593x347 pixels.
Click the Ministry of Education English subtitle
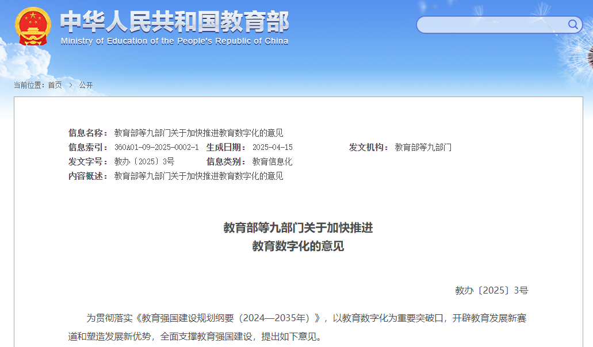coord(175,41)
